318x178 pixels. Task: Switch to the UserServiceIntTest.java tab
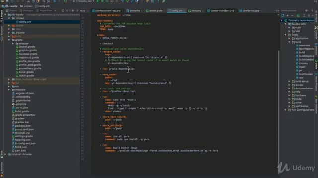(x=222, y=11)
